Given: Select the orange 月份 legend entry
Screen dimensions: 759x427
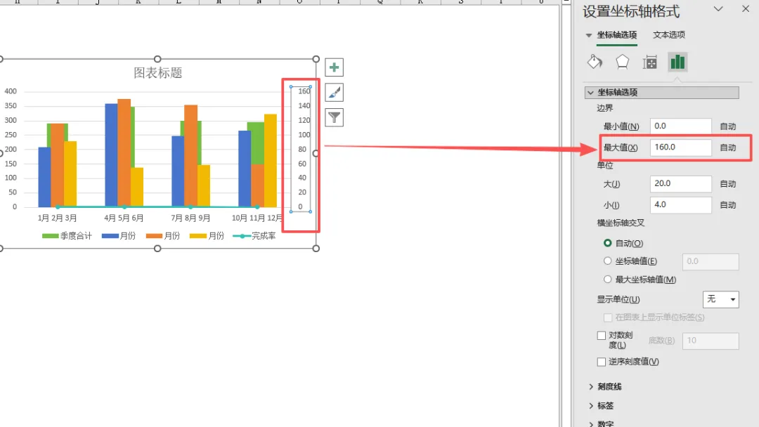Looking at the screenshot, I should (x=162, y=236).
